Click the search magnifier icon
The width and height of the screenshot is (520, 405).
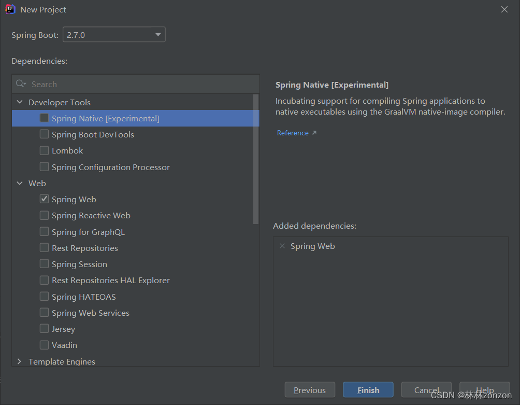(21, 83)
